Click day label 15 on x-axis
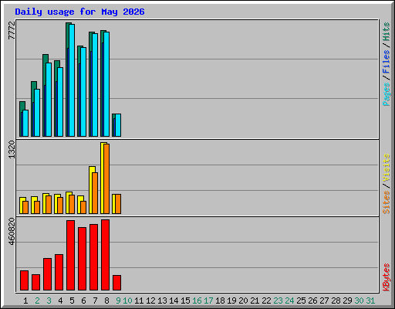Viewport: 395px width, 309px height. (x=185, y=301)
